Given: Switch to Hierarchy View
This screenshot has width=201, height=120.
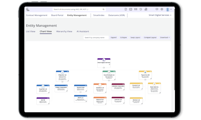Looking at the screenshot, I should point(64,31).
